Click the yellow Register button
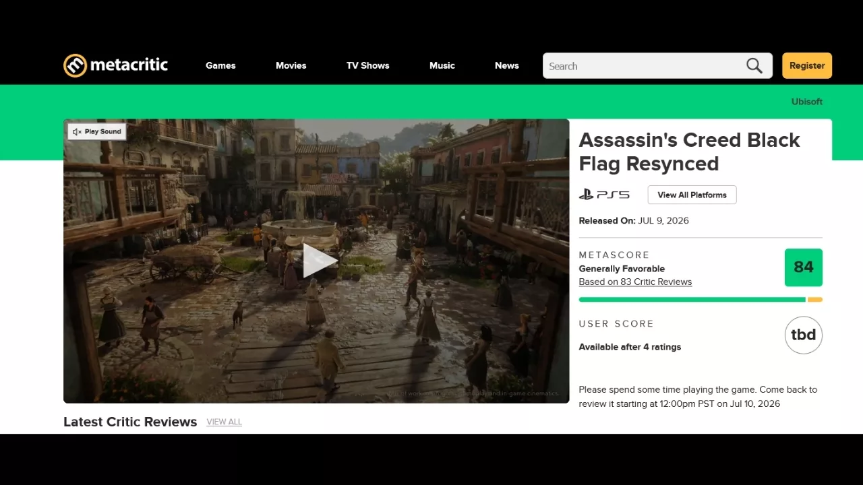863x485 pixels. pos(807,65)
